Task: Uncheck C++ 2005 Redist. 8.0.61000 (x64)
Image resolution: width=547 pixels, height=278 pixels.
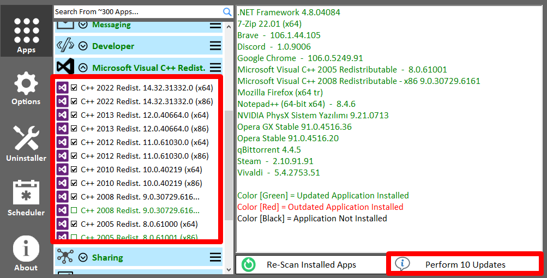Action: pos(74,223)
